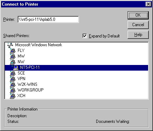Uncheck Expand by Default checkbox
The width and height of the screenshot is (153, 131).
click(85, 36)
